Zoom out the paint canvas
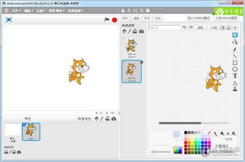This screenshot has width=245, height=162. [222, 134]
